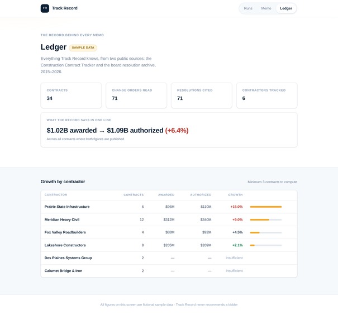Click the $312M awarded cell
Screen dimensions: 338x320
click(169, 220)
